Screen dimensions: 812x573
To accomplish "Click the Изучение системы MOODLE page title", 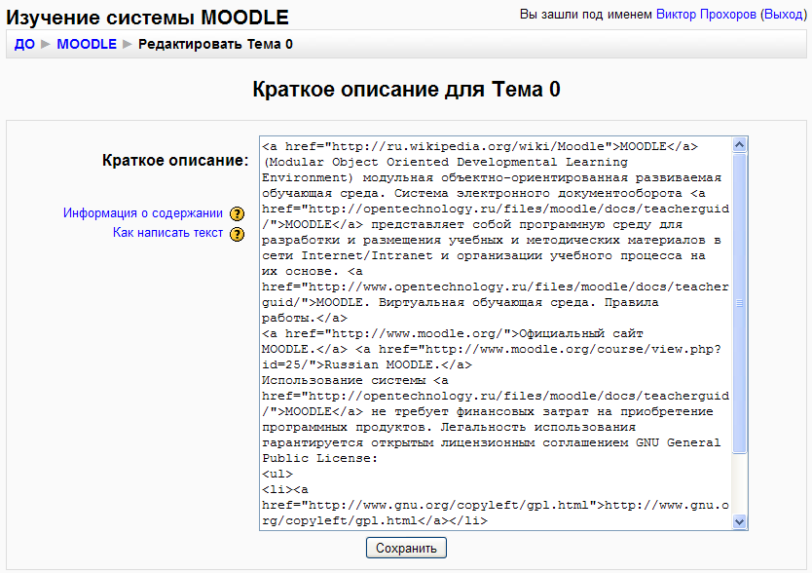I will click(x=147, y=18).
